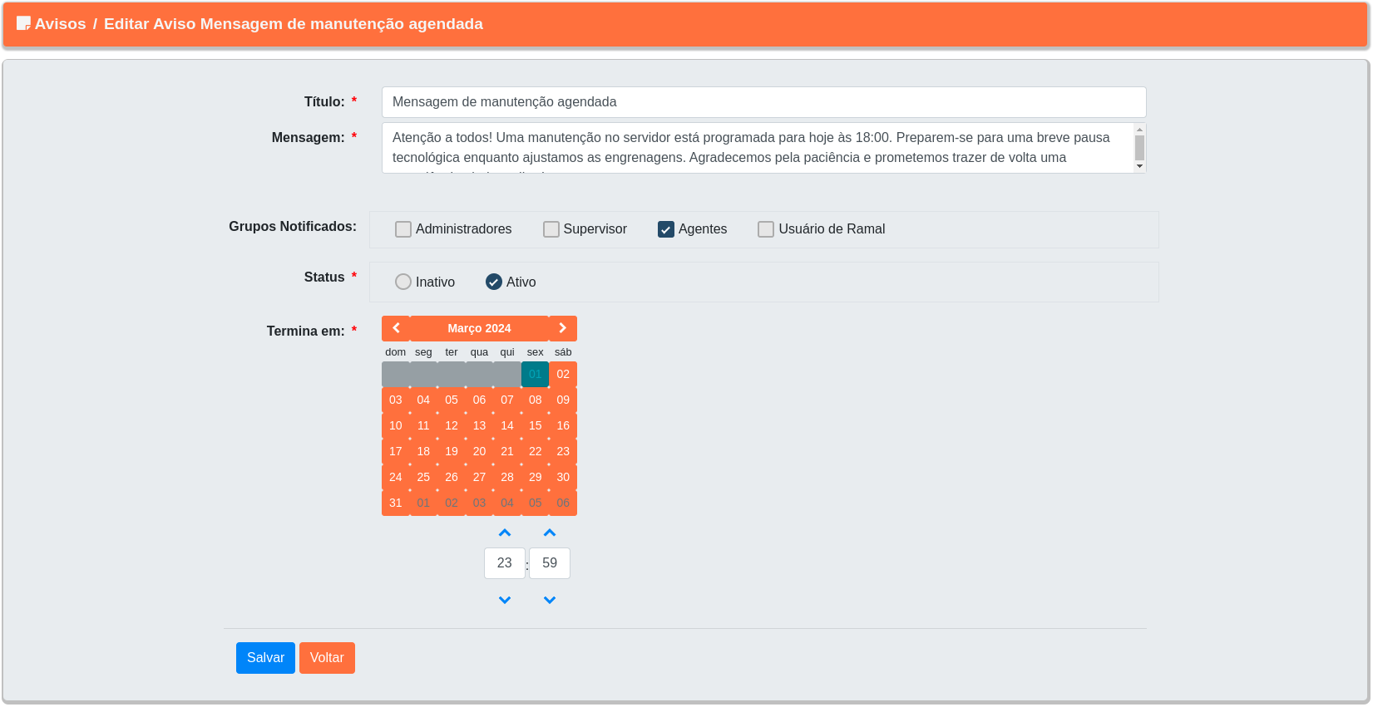Tick the Usuário de Ramal checkbox

pos(766,229)
